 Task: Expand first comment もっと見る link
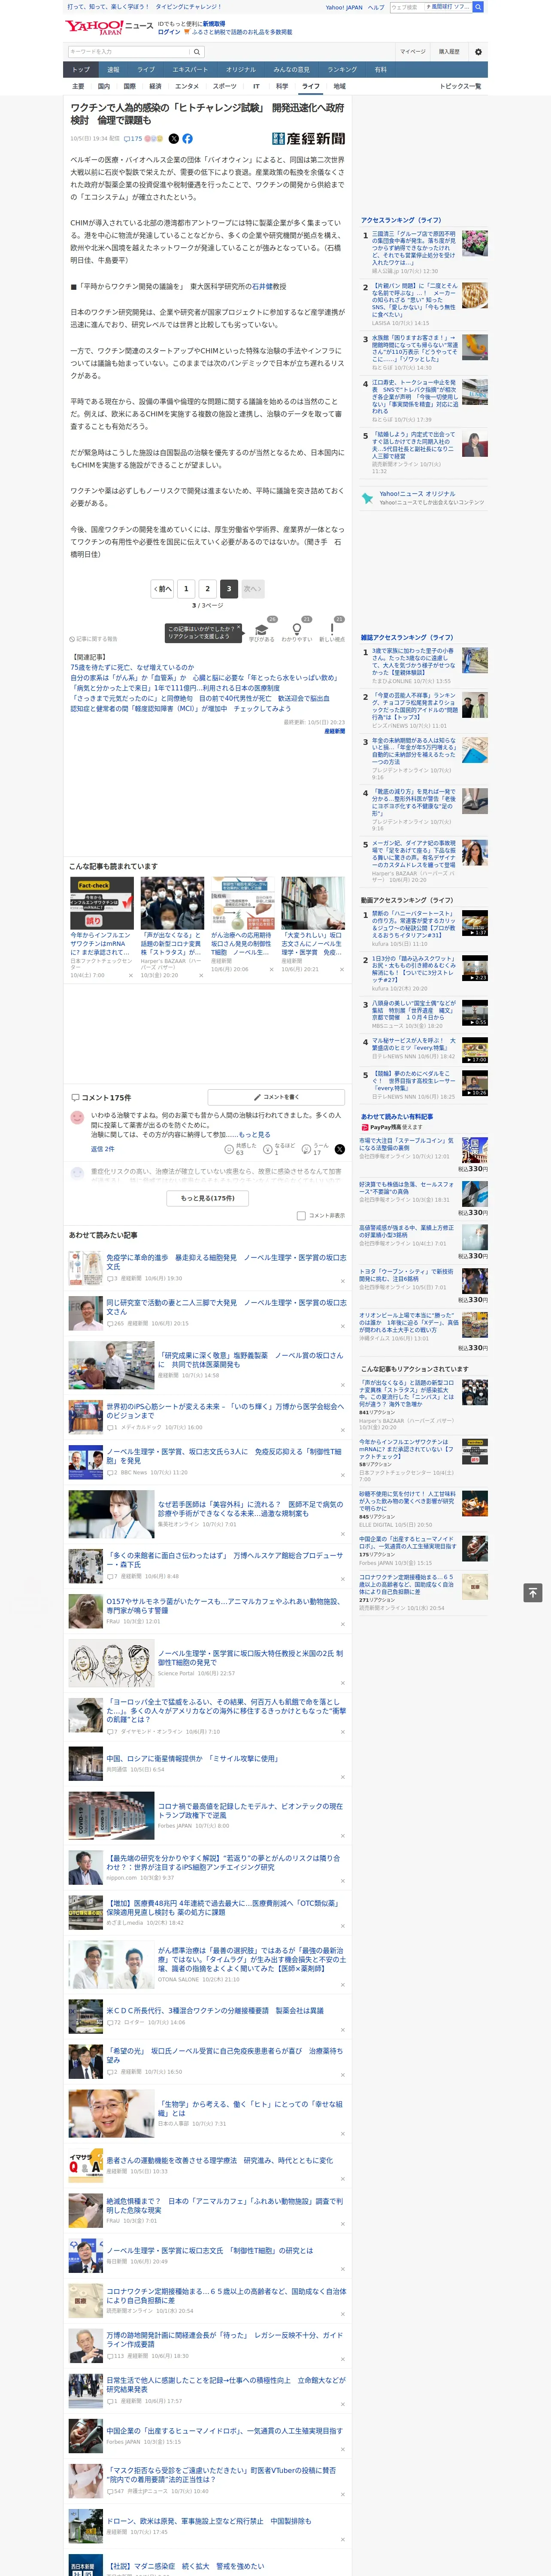pos(254,1135)
